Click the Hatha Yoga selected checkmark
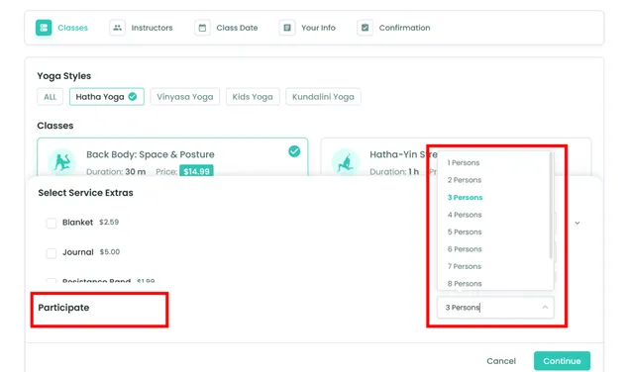This screenshot has width=629, height=372. click(x=133, y=97)
